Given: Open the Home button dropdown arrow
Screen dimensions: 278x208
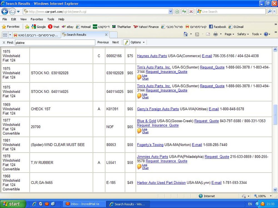Looking at the screenshot, I should pos(191,34).
